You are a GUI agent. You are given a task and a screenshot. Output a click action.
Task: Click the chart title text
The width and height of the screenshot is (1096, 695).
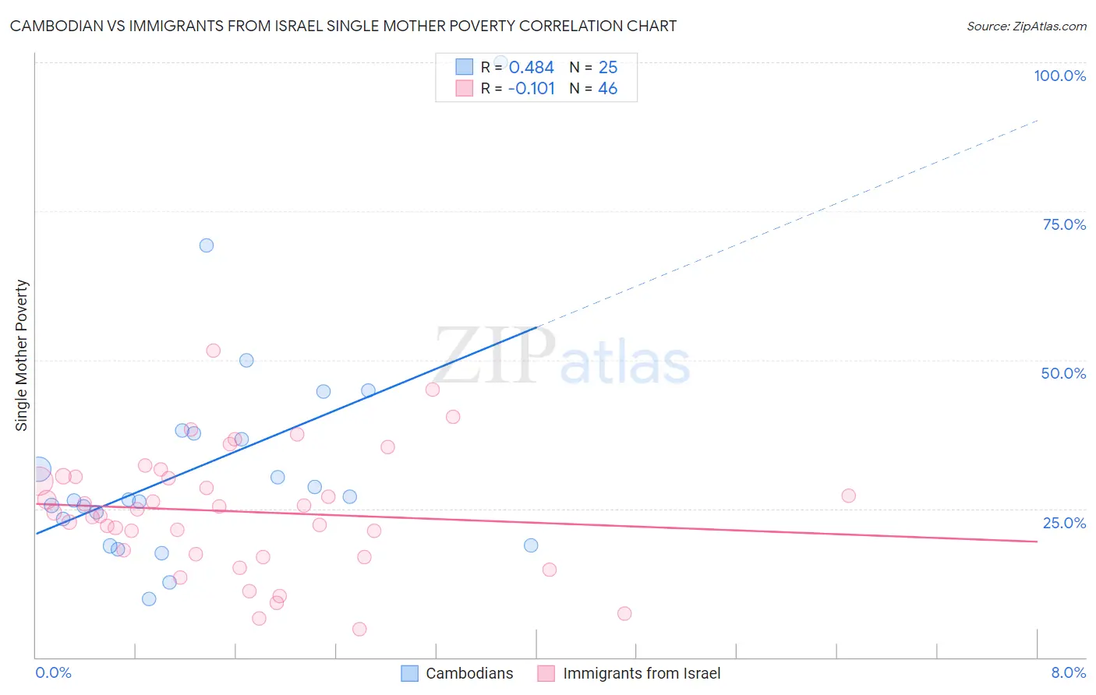pyautogui.click(x=343, y=26)
